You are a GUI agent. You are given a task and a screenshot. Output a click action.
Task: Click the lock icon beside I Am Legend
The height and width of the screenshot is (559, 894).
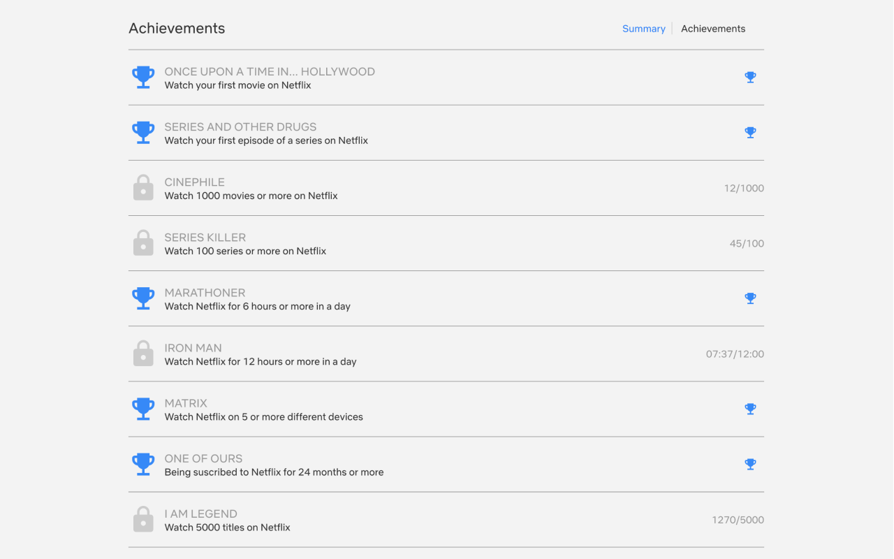click(143, 519)
